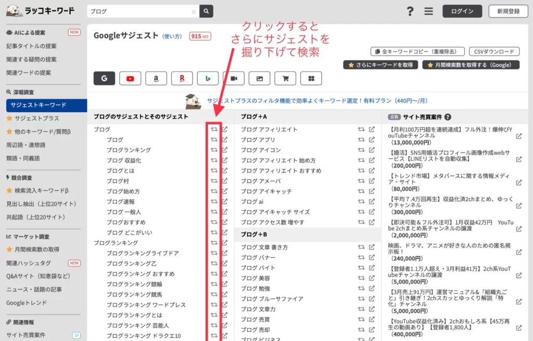Go to Googleトレンド in sidebar
533x341 pixels.
27,303
